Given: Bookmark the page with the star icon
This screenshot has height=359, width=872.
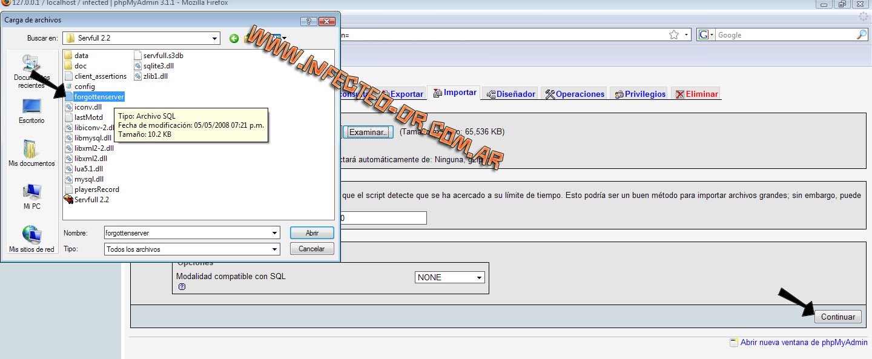Looking at the screenshot, I should click(674, 35).
